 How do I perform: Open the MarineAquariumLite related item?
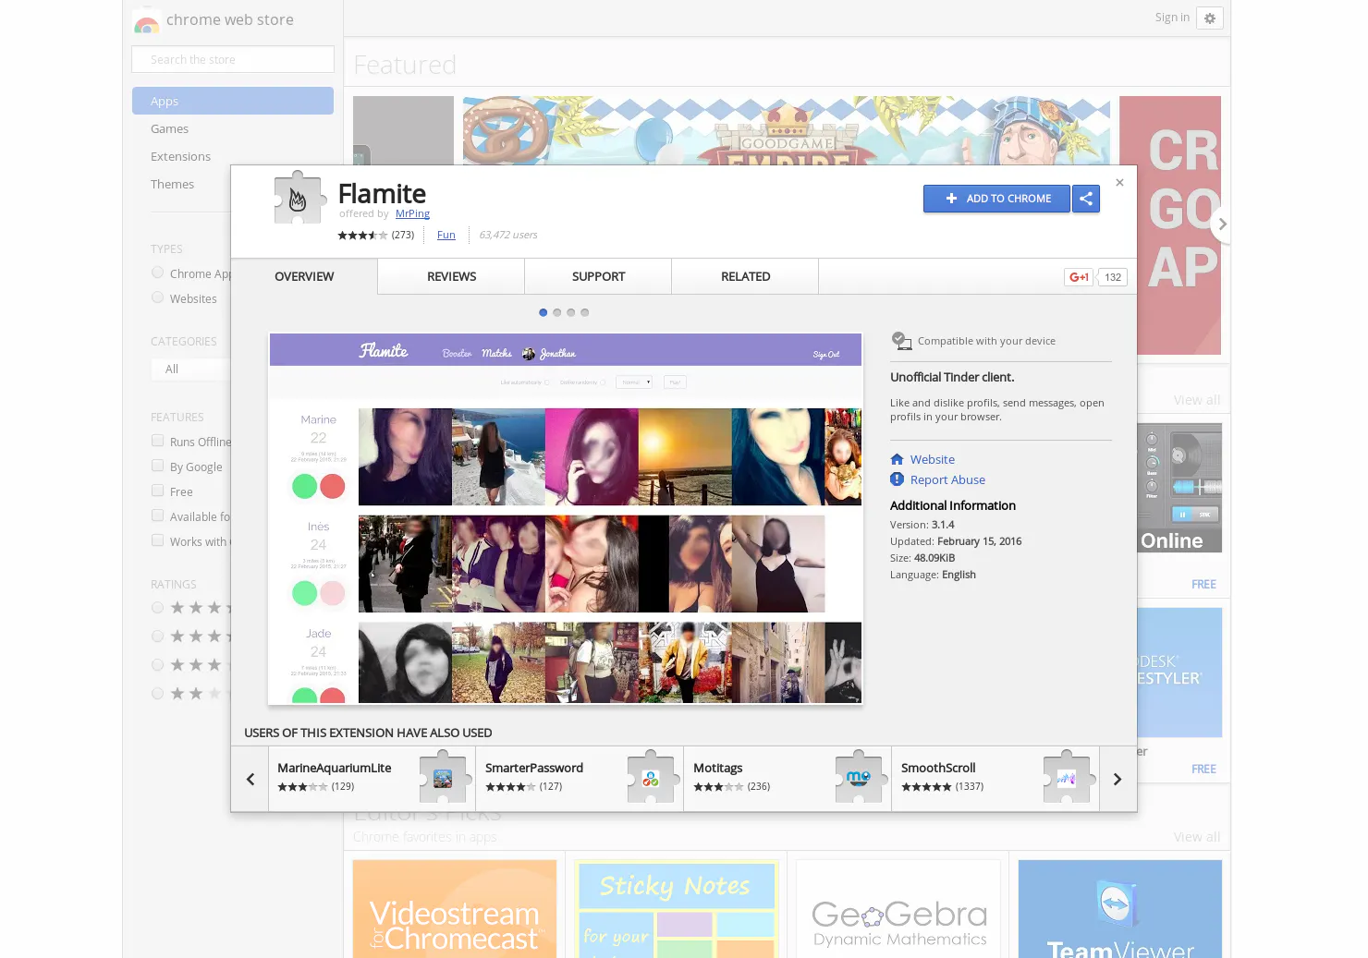(x=372, y=779)
